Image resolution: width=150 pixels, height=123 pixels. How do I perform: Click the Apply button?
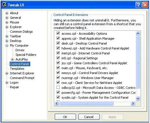coord(112,117)
